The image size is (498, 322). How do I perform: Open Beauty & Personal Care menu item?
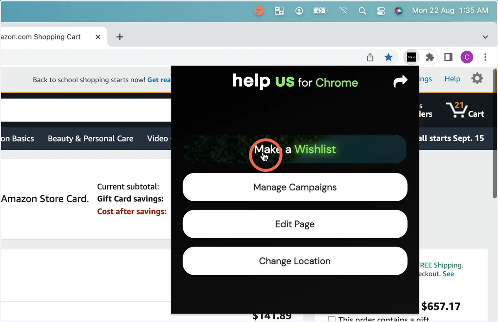tap(90, 139)
